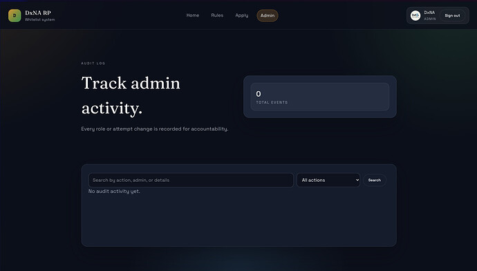Click the DxNA RP logo icon
Viewport: 477px width, 271px height.
click(x=15, y=15)
